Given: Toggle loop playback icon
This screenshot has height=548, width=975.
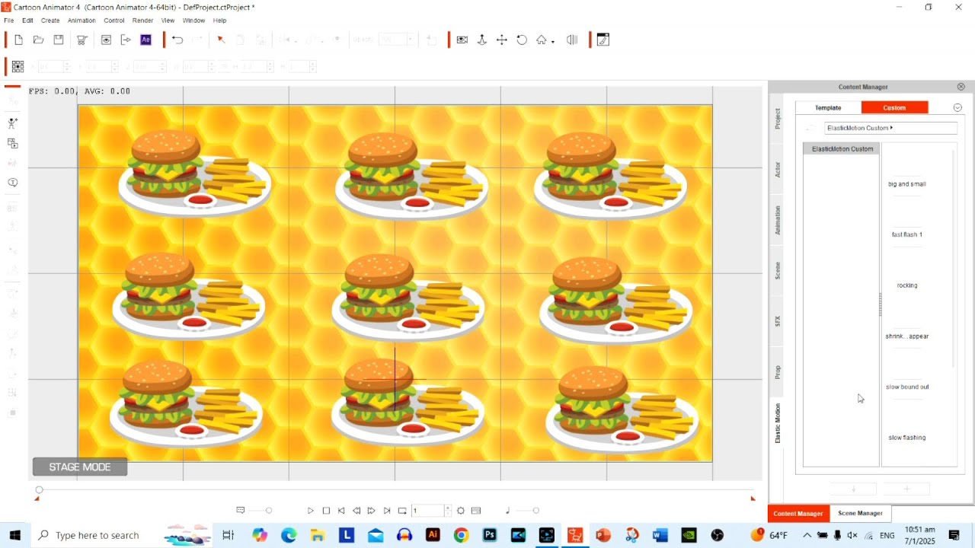Looking at the screenshot, I should [402, 511].
